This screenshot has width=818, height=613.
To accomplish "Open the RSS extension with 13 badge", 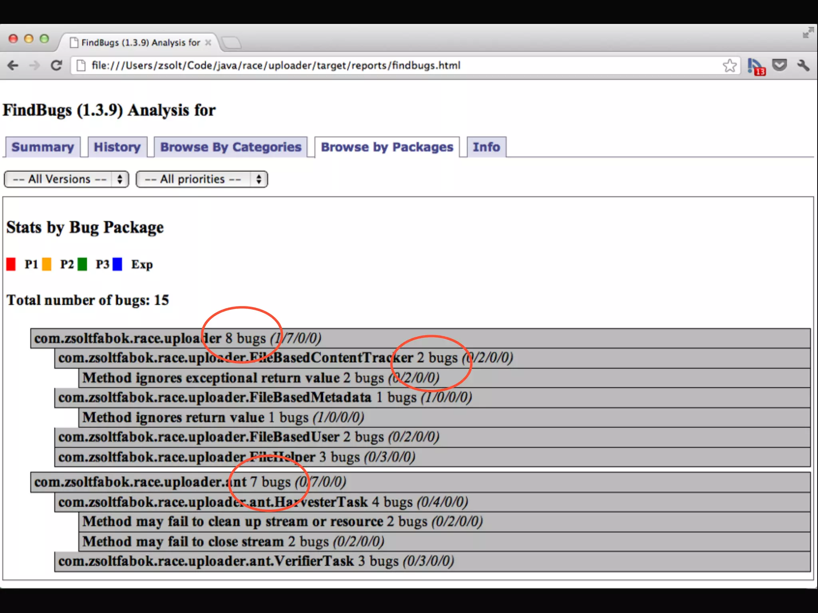I will point(755,66).
